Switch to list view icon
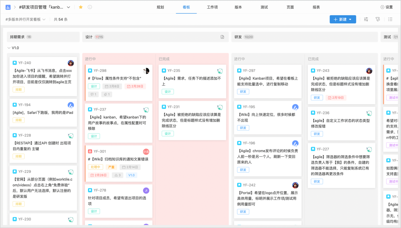401x228 pixels. [x=390, y=19]
